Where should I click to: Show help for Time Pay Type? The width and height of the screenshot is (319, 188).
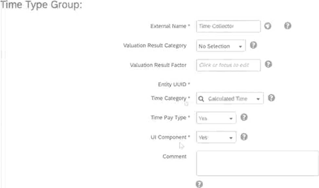[x=244, y=117]
